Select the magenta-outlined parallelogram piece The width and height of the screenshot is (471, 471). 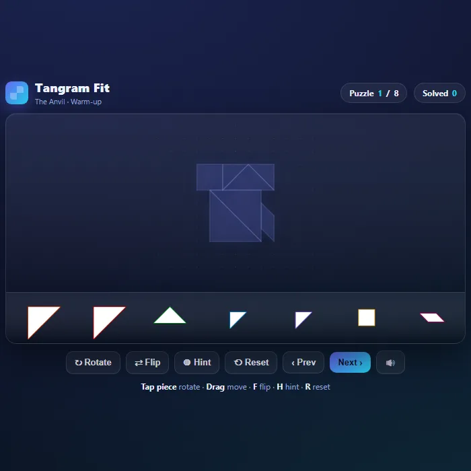(432, 318)
